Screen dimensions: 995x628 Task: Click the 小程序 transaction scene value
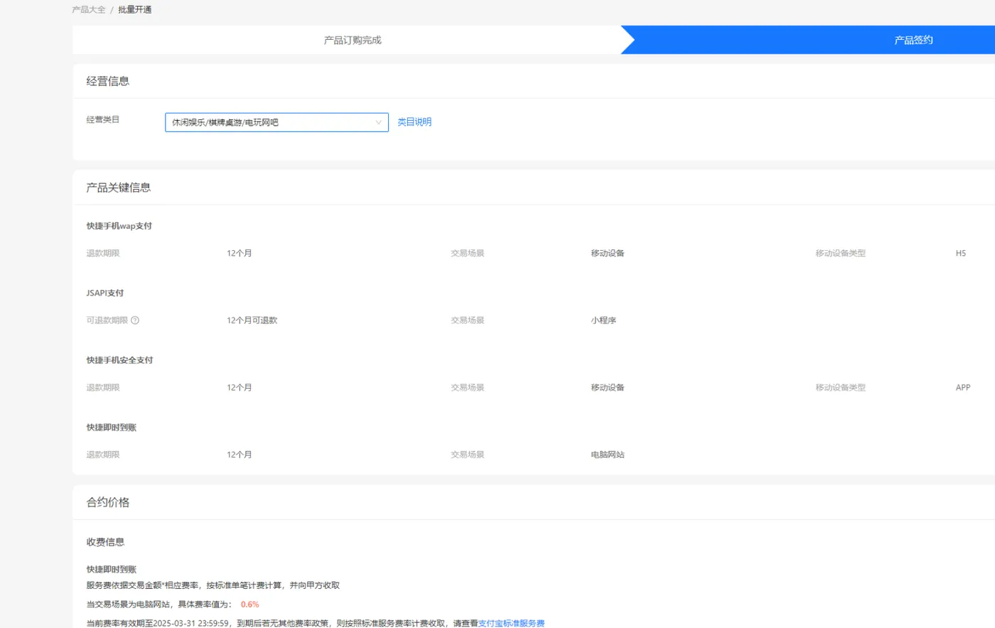click(x=603, y=320)
